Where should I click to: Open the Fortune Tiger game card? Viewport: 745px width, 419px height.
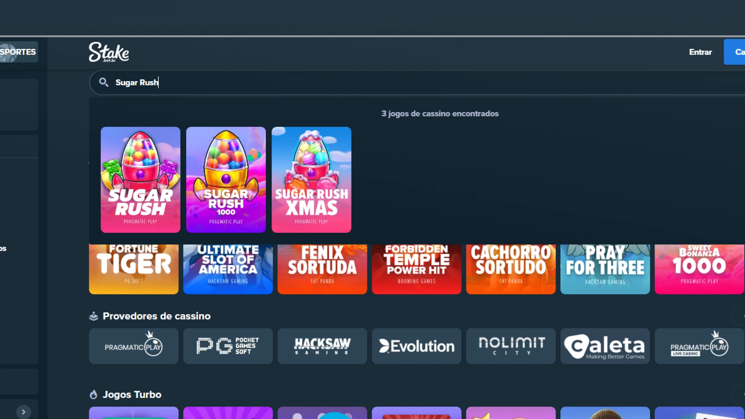[x=133, y=269]
